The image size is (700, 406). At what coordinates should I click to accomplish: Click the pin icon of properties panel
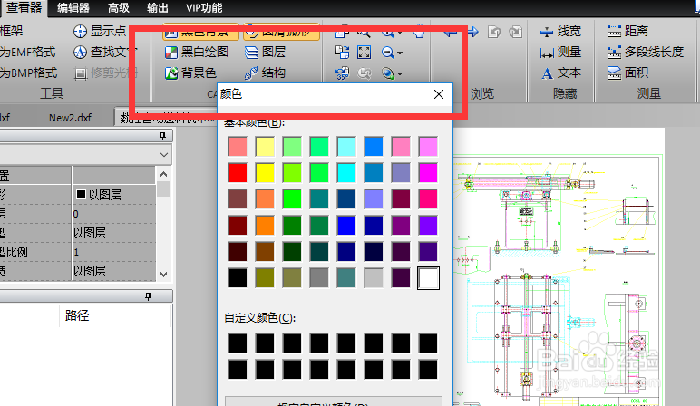(x=162, y=136)
